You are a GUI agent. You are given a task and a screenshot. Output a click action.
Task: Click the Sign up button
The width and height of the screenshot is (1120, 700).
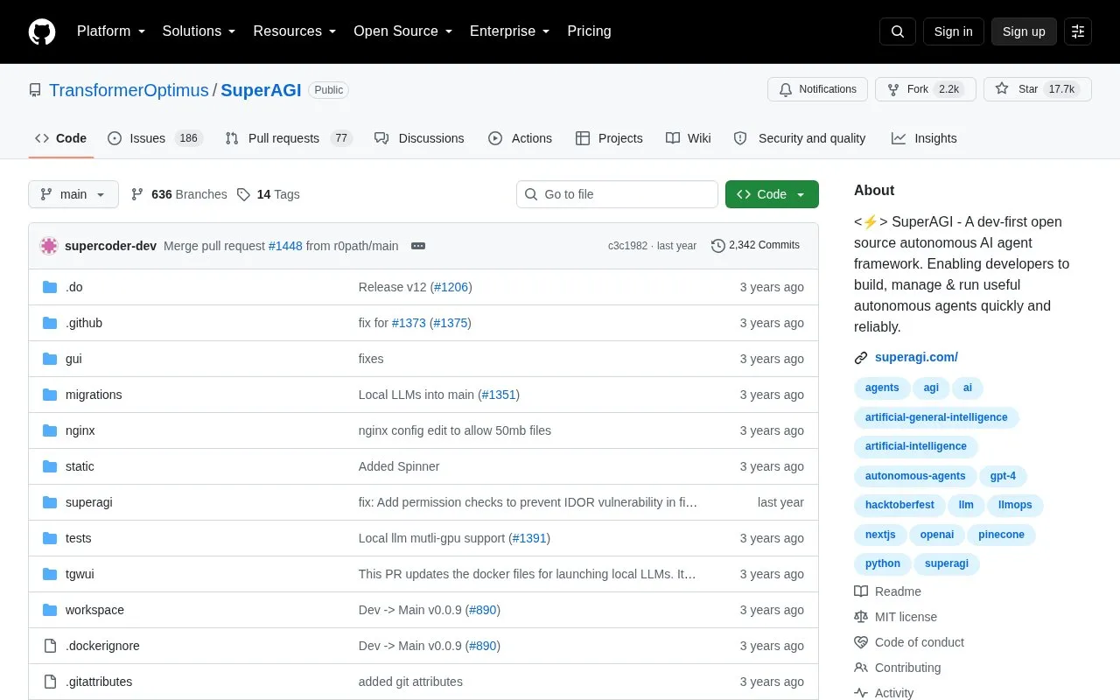coord(1024,31)
